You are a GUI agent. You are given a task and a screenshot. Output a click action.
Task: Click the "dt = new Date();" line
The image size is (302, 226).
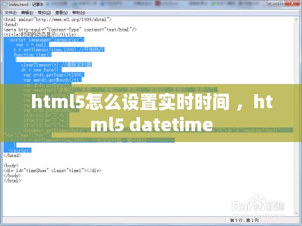[x=41, y=69]
